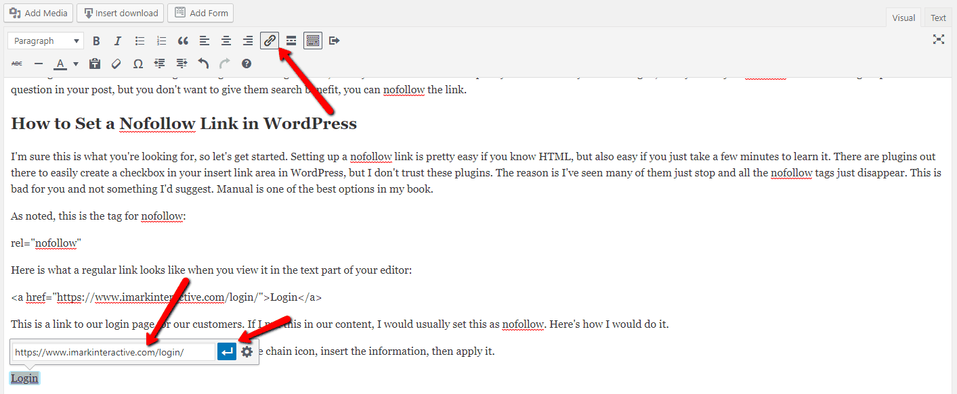Switch to the Text editor tab
This screenshot has width=957, height=394.
(937, 17)
